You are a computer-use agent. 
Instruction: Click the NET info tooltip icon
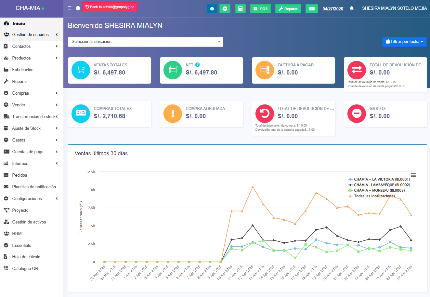(x=197, y=65)
